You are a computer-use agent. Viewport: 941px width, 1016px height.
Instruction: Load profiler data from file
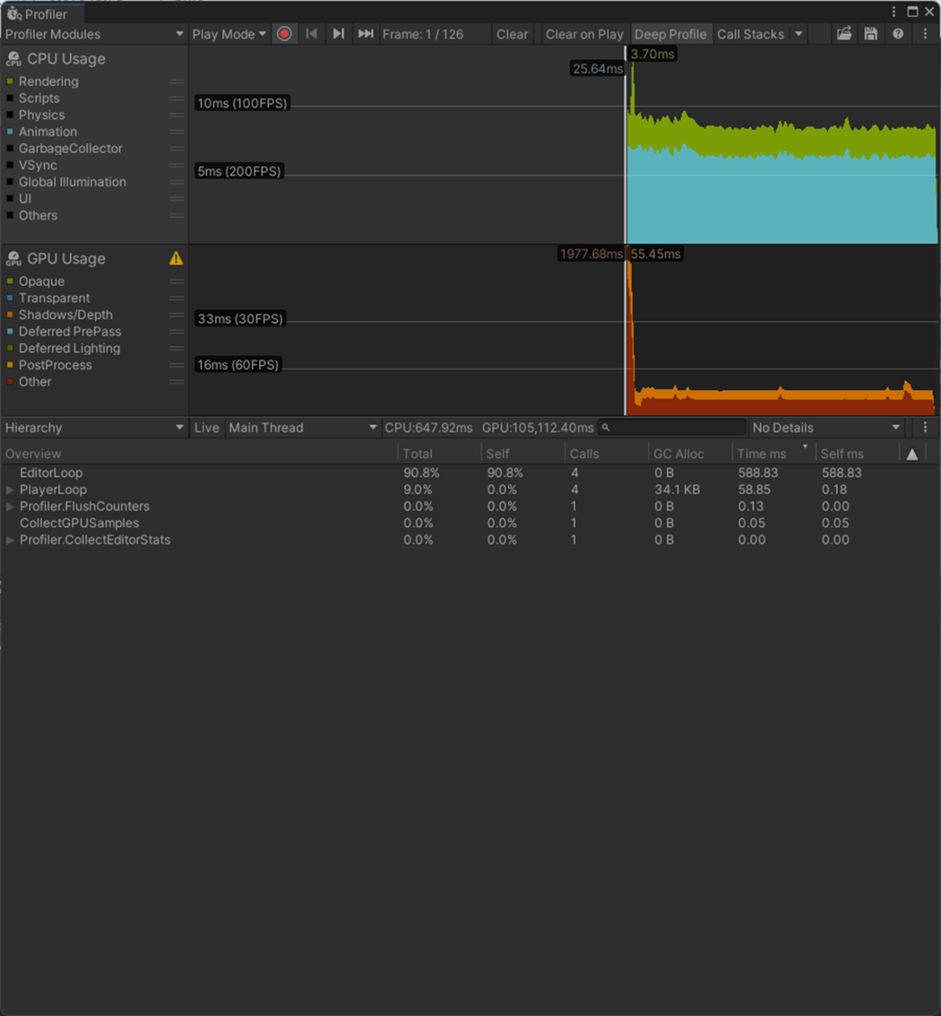point(844,34)
